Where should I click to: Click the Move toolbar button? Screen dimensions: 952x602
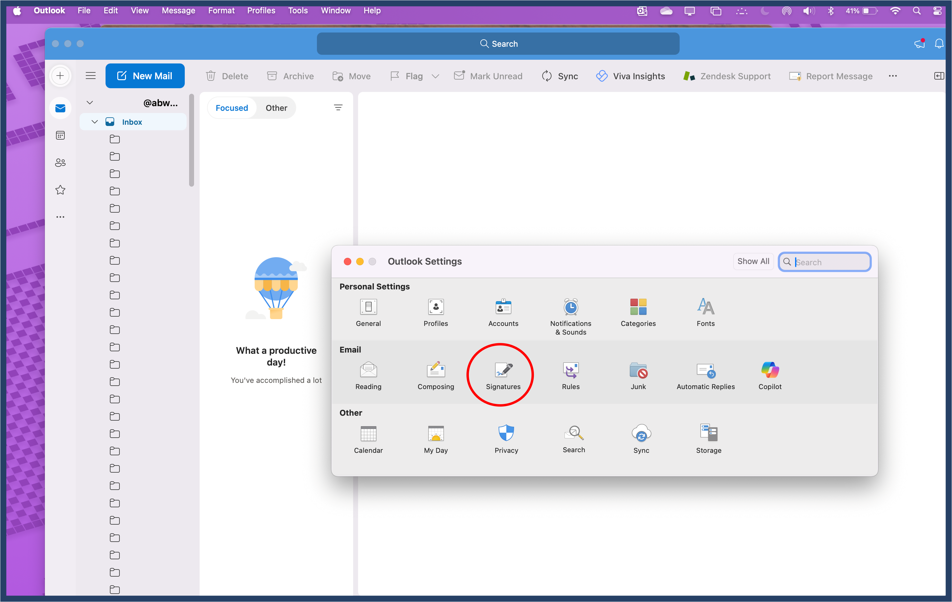[352, 76]
